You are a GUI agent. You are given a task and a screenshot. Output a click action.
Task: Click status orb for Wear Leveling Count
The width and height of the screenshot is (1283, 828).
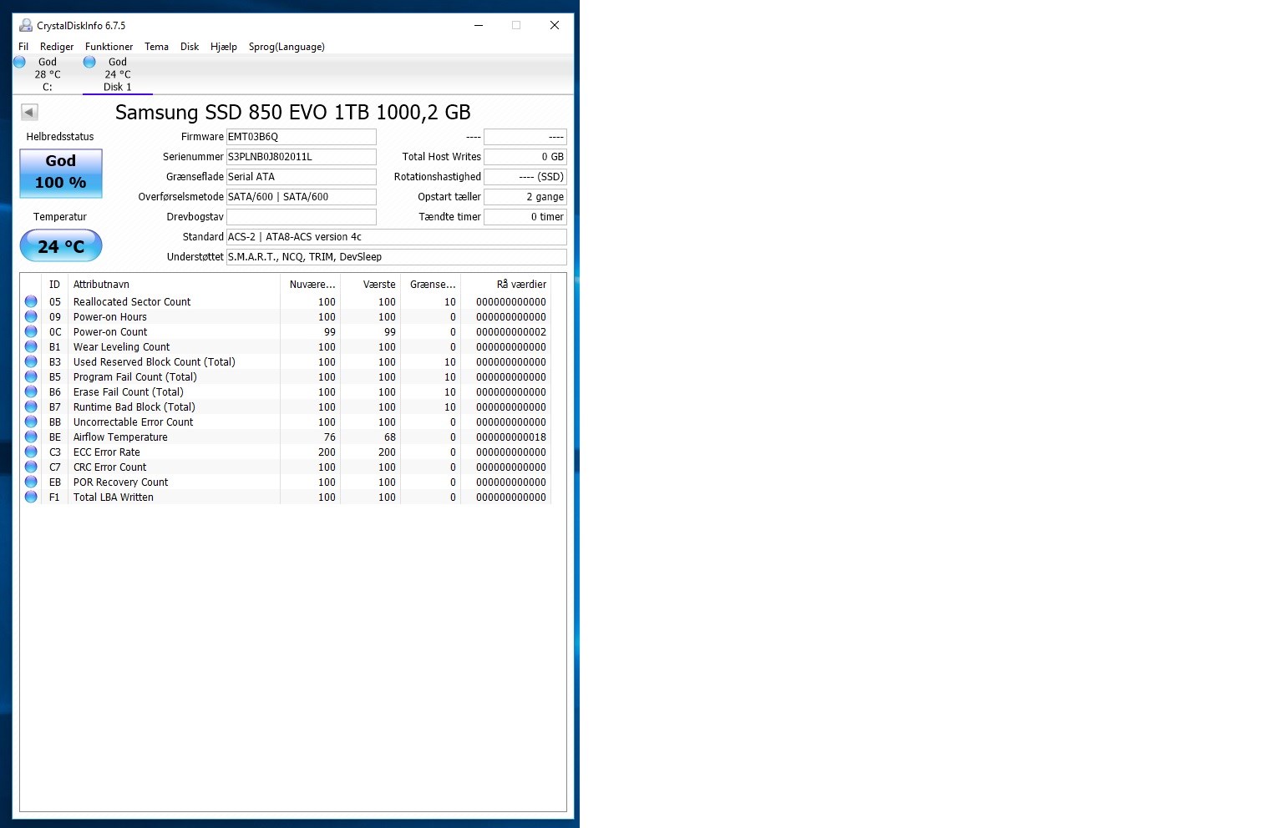point(31,346)
